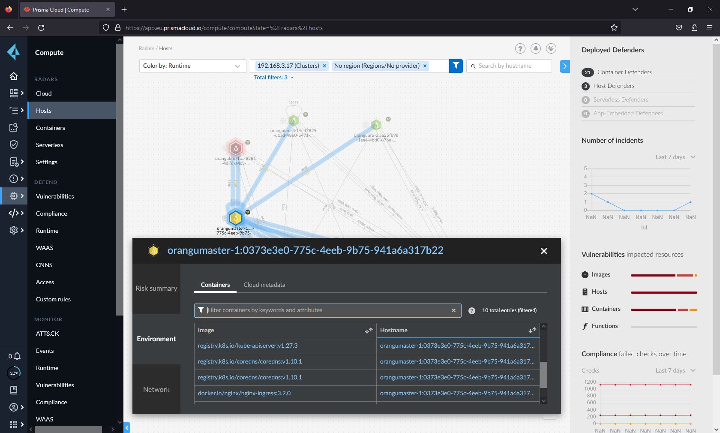720x433 pixels.
Task: Apply filters with the blue funnel button
Action: pos(456,66)
